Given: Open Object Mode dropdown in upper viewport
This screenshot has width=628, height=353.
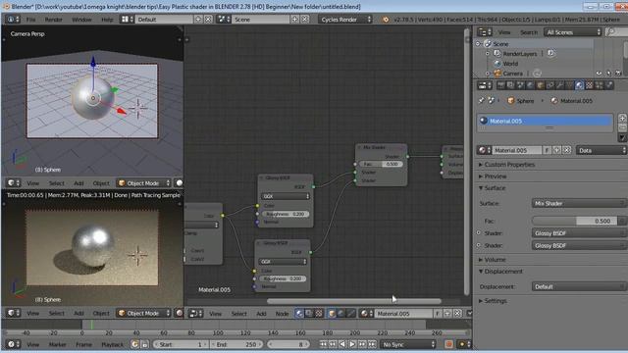Looking at the screenshot, I should 143,183.
